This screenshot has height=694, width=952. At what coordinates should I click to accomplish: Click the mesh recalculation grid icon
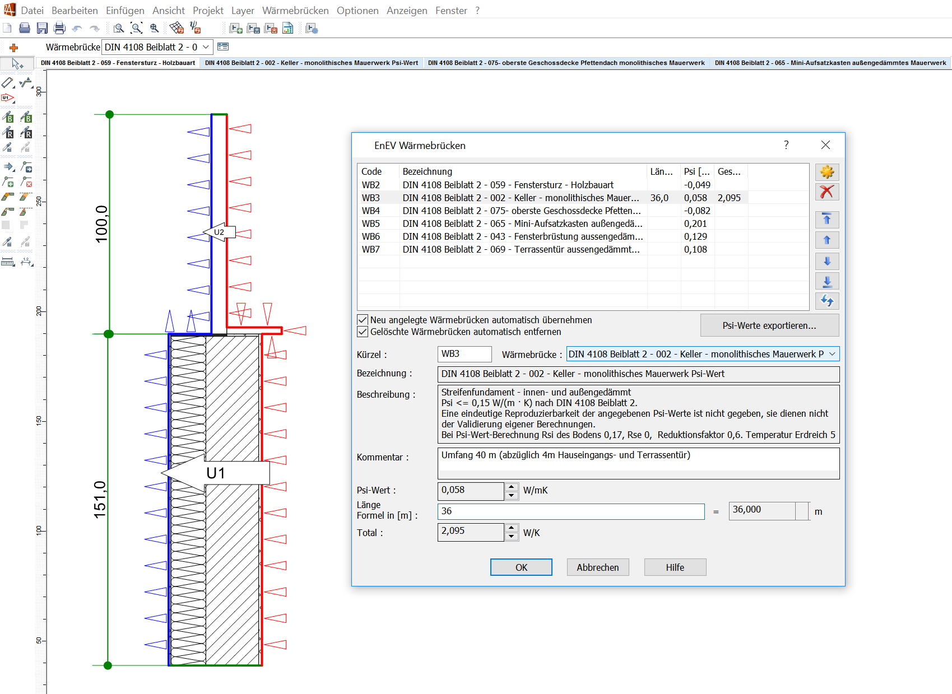pyautogui.click(x=177, y=27)
